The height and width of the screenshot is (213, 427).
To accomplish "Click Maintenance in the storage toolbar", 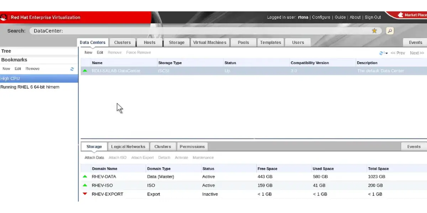I will point(203,158).
